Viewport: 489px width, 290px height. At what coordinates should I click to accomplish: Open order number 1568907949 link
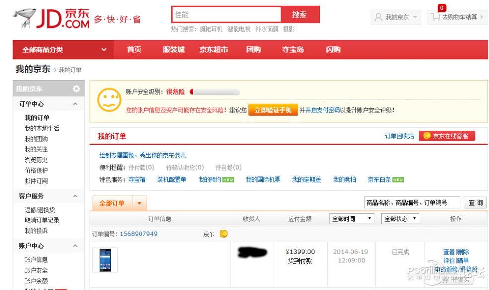tap(139, 234)
